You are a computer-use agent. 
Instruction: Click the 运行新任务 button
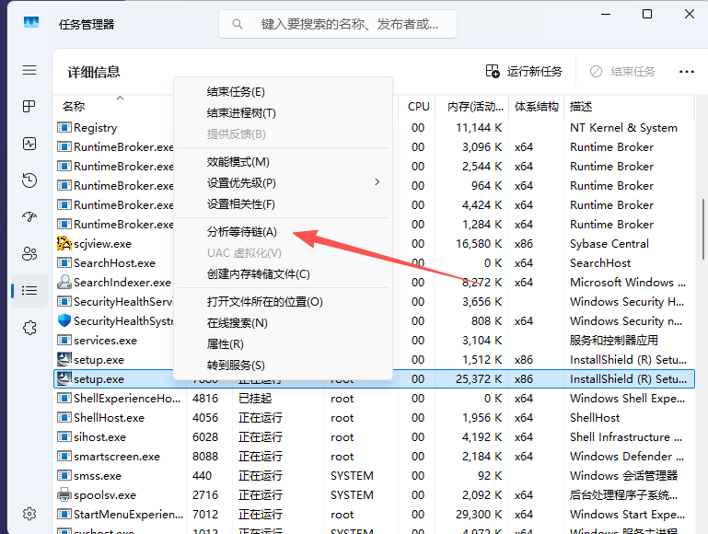(x=523, y=72)
